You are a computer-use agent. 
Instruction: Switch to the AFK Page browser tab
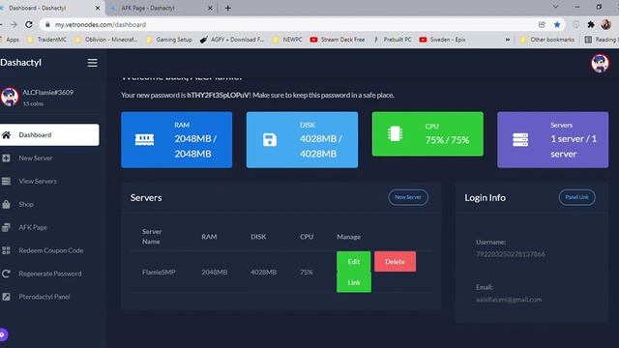point(162,8)
